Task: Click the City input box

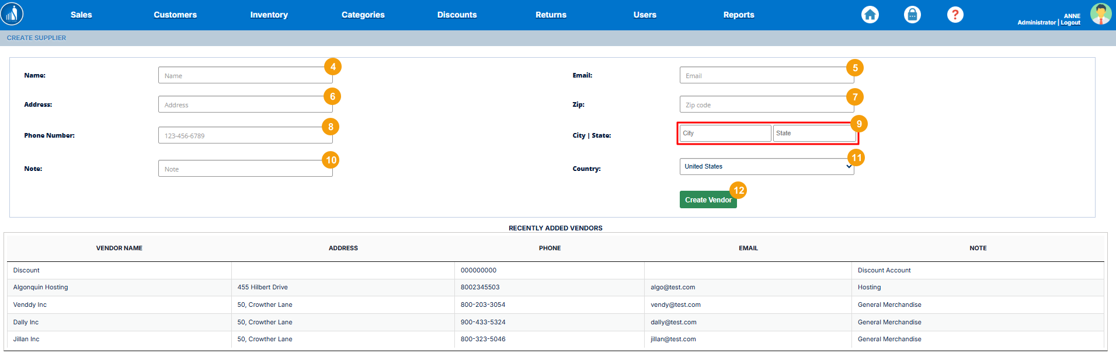Action: pyautogui.click(x=725, y=134)
